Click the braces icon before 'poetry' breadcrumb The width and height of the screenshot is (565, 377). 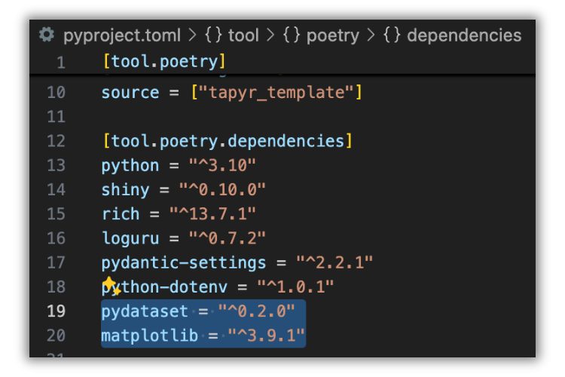coord(291,35)
